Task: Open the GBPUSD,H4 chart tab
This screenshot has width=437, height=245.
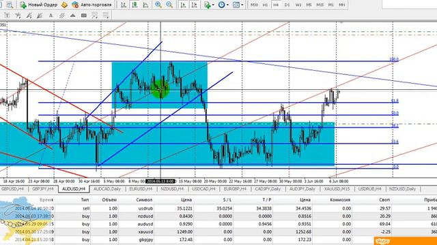Action: coord(12,189)
